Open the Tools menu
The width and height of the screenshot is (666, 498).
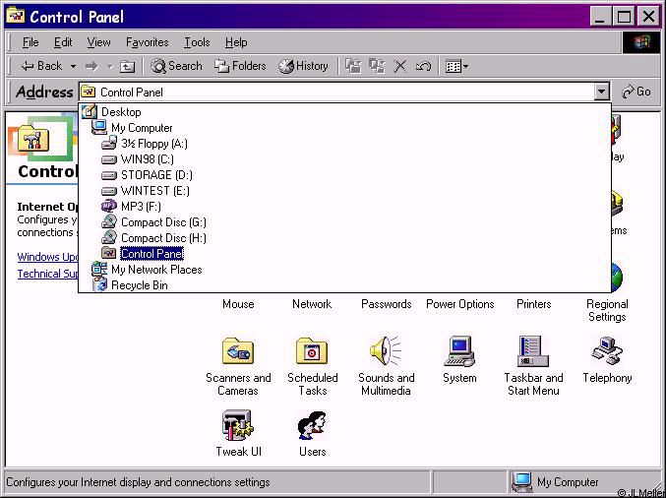click(197, 42)
